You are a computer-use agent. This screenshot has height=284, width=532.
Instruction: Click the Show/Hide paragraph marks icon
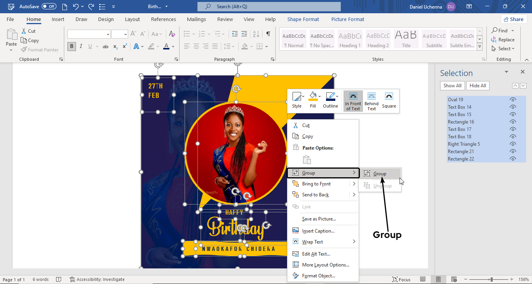[268, 34]
